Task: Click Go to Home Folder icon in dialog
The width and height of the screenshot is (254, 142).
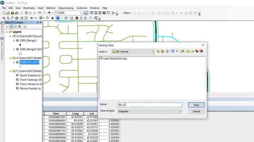Action: click(162, 51)
